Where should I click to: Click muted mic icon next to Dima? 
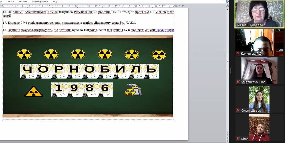pos(238,139)
